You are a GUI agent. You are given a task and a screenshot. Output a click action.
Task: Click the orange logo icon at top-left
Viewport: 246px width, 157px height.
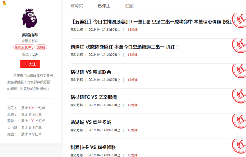(5, 3)
